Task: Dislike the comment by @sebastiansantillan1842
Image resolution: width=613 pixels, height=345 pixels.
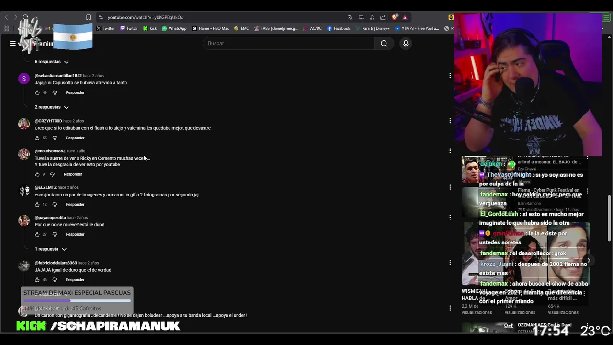Action: [x=55, y=92]
